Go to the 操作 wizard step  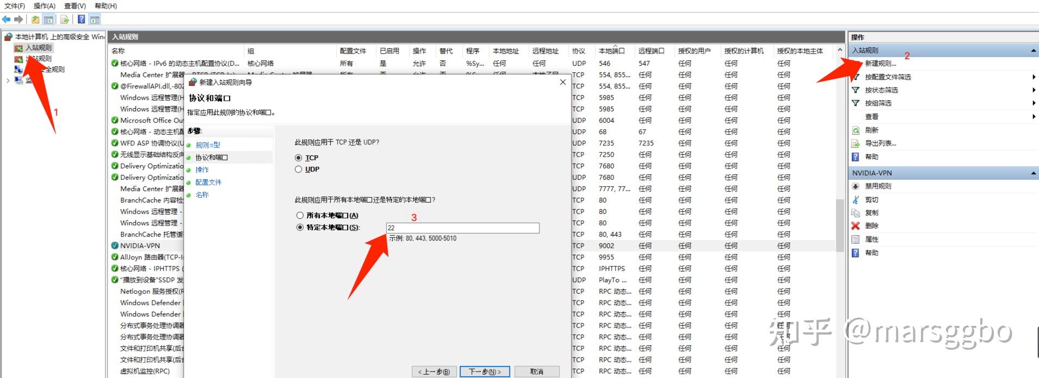202,170
